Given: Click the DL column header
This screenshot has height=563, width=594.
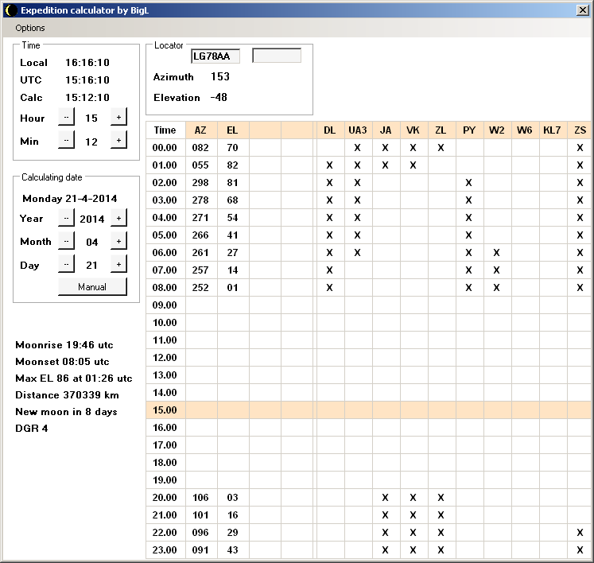Looking at the screenshot, I should pyautogui.click(x=329, y=130).
